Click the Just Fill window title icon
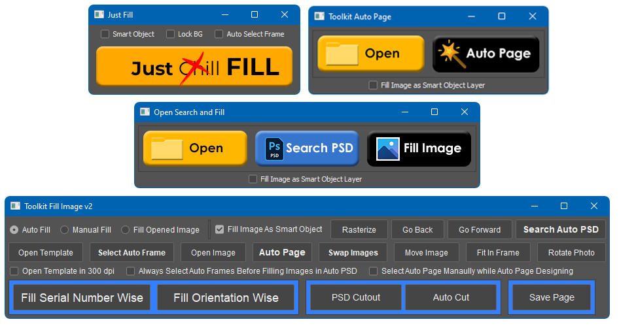The width and height of the screenshot is (619, 328). [99, 15]
